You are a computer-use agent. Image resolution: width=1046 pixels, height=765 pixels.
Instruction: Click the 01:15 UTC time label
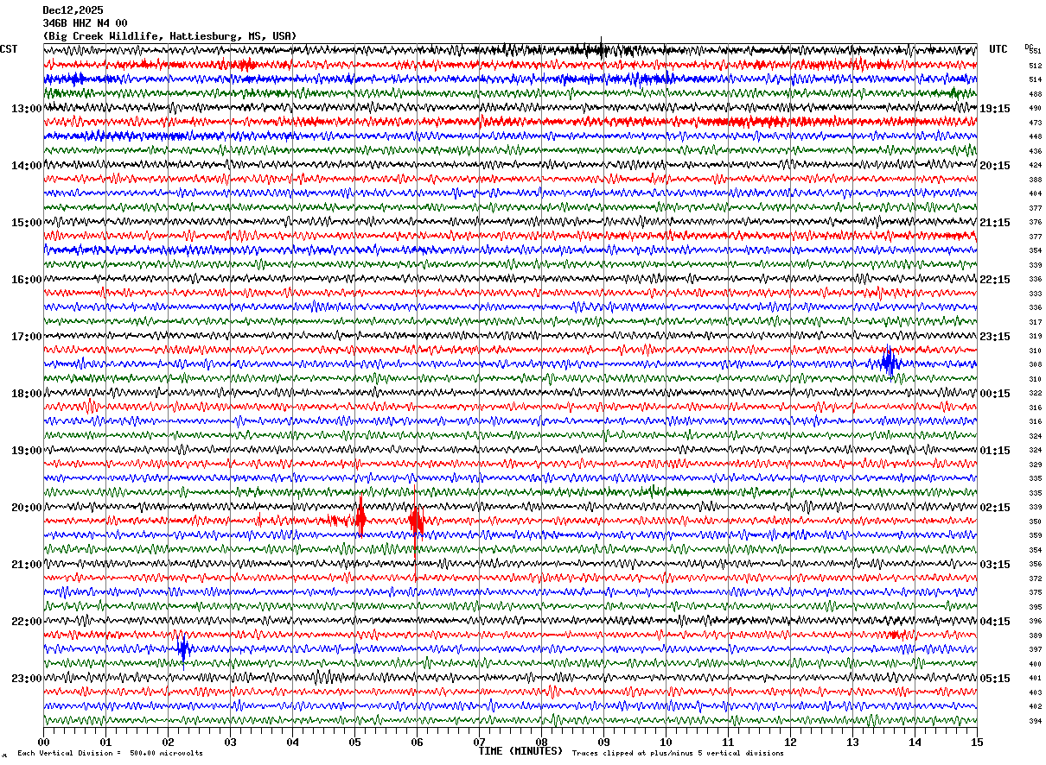[x=994, y=451]
